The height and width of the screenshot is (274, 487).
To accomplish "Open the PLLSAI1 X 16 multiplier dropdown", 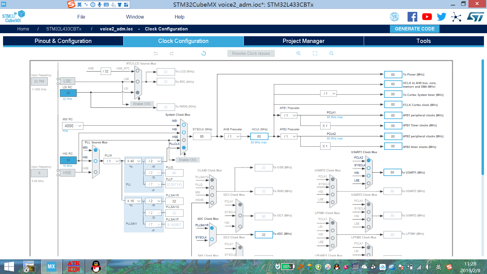I will tap(134, 201).
